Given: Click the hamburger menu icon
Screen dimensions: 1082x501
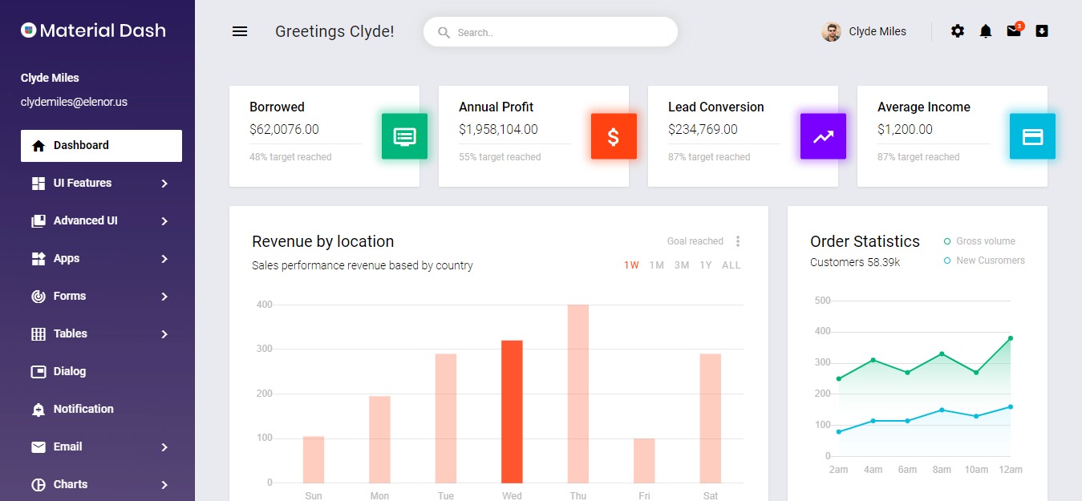Looking at the screenshot, I should (x=239, y=31).
